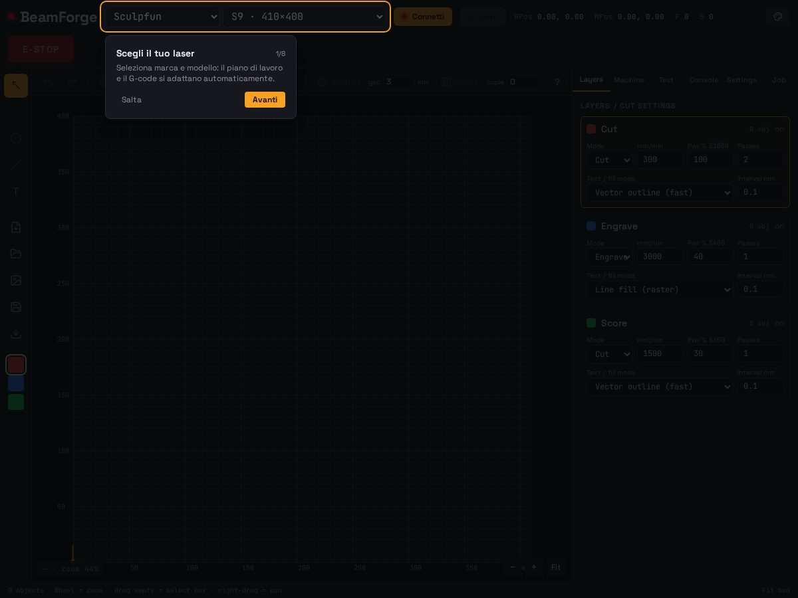Click Avanti in the tour popup
Screen dimensions: 798x598
coord(265,100)
